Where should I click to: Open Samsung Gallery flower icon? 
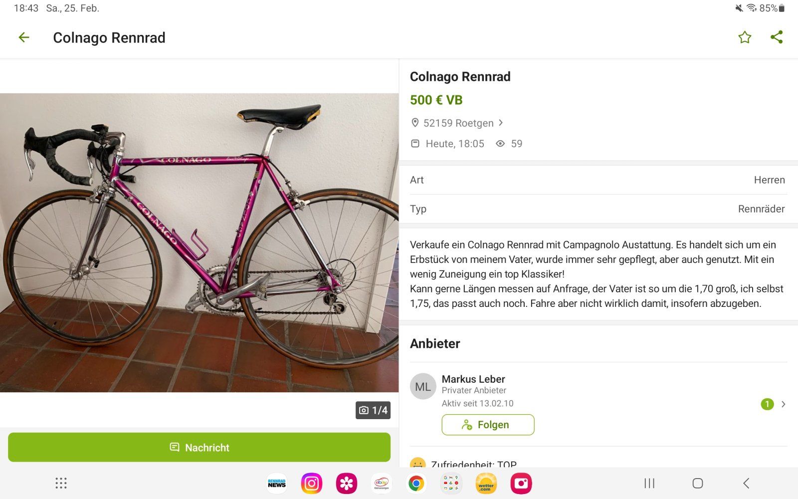pyautogui.click(x=347, y=484)
